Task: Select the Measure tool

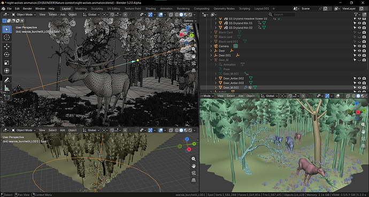Action: coord(7,88)
